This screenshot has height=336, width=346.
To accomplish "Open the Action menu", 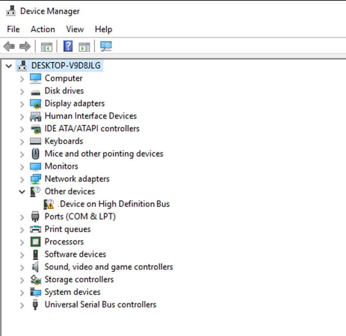I will tap(43, 29).
